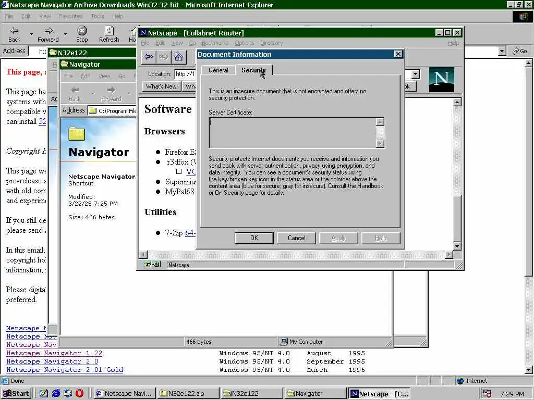Open the Back history dropdown in Internet Explorer
The height and width of the screenshot is (400, 534).
31,34
